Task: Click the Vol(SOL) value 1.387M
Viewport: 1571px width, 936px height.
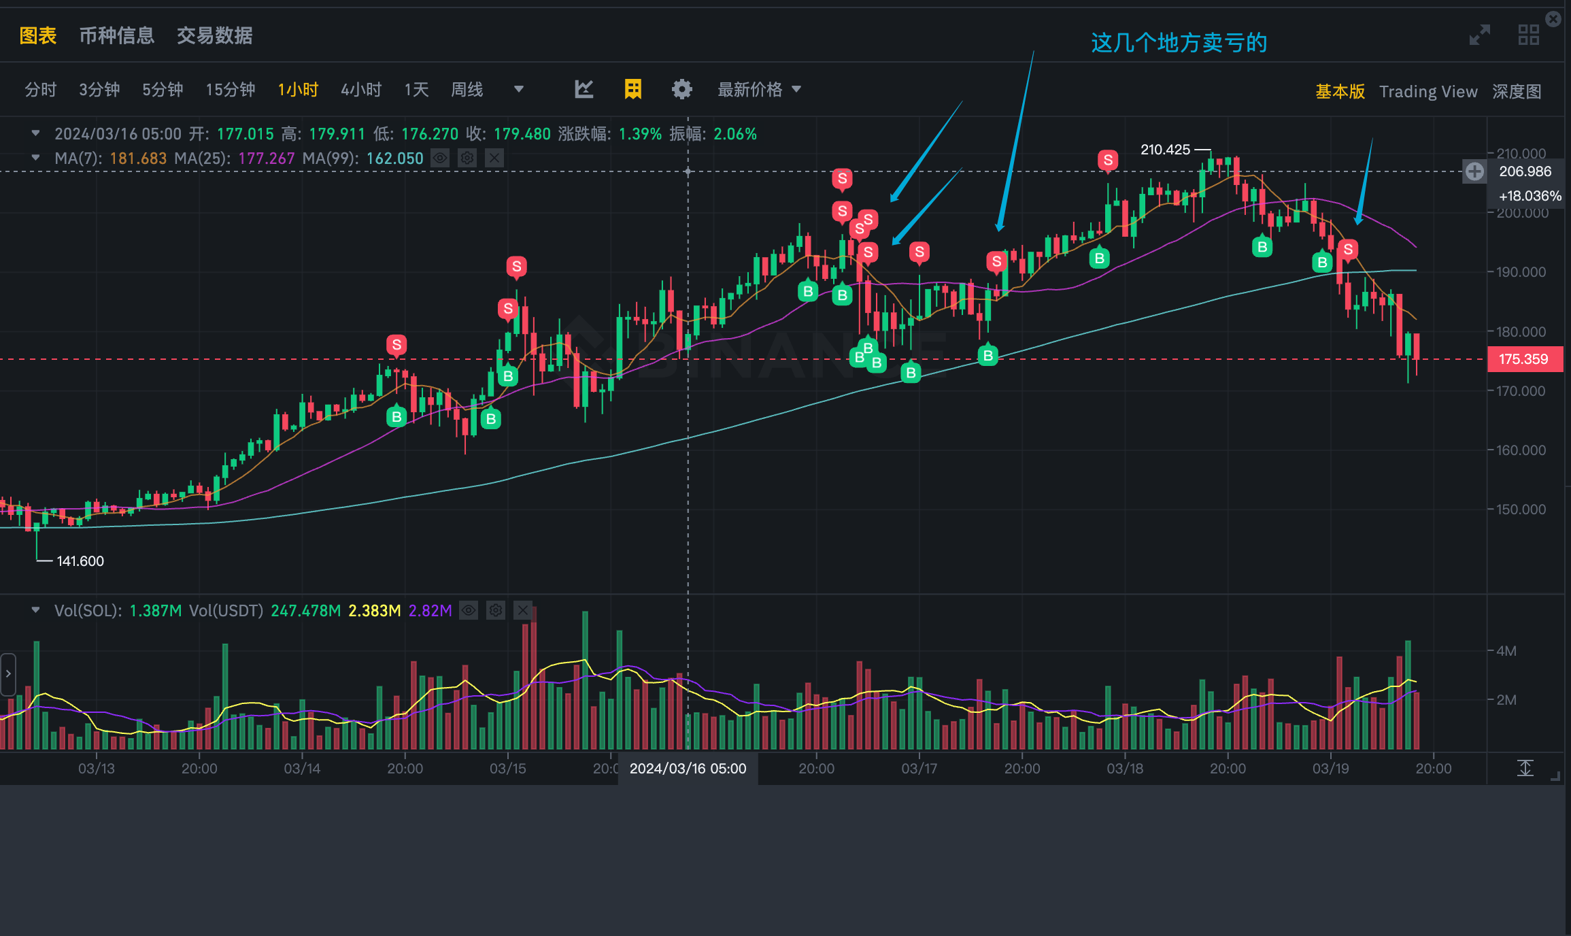Action: point(156,611)
